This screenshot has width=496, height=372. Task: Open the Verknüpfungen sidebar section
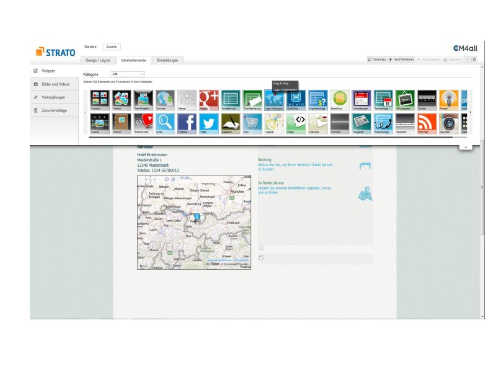54,97
